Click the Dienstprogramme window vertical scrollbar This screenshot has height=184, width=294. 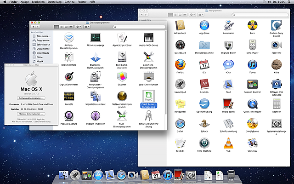166,73
